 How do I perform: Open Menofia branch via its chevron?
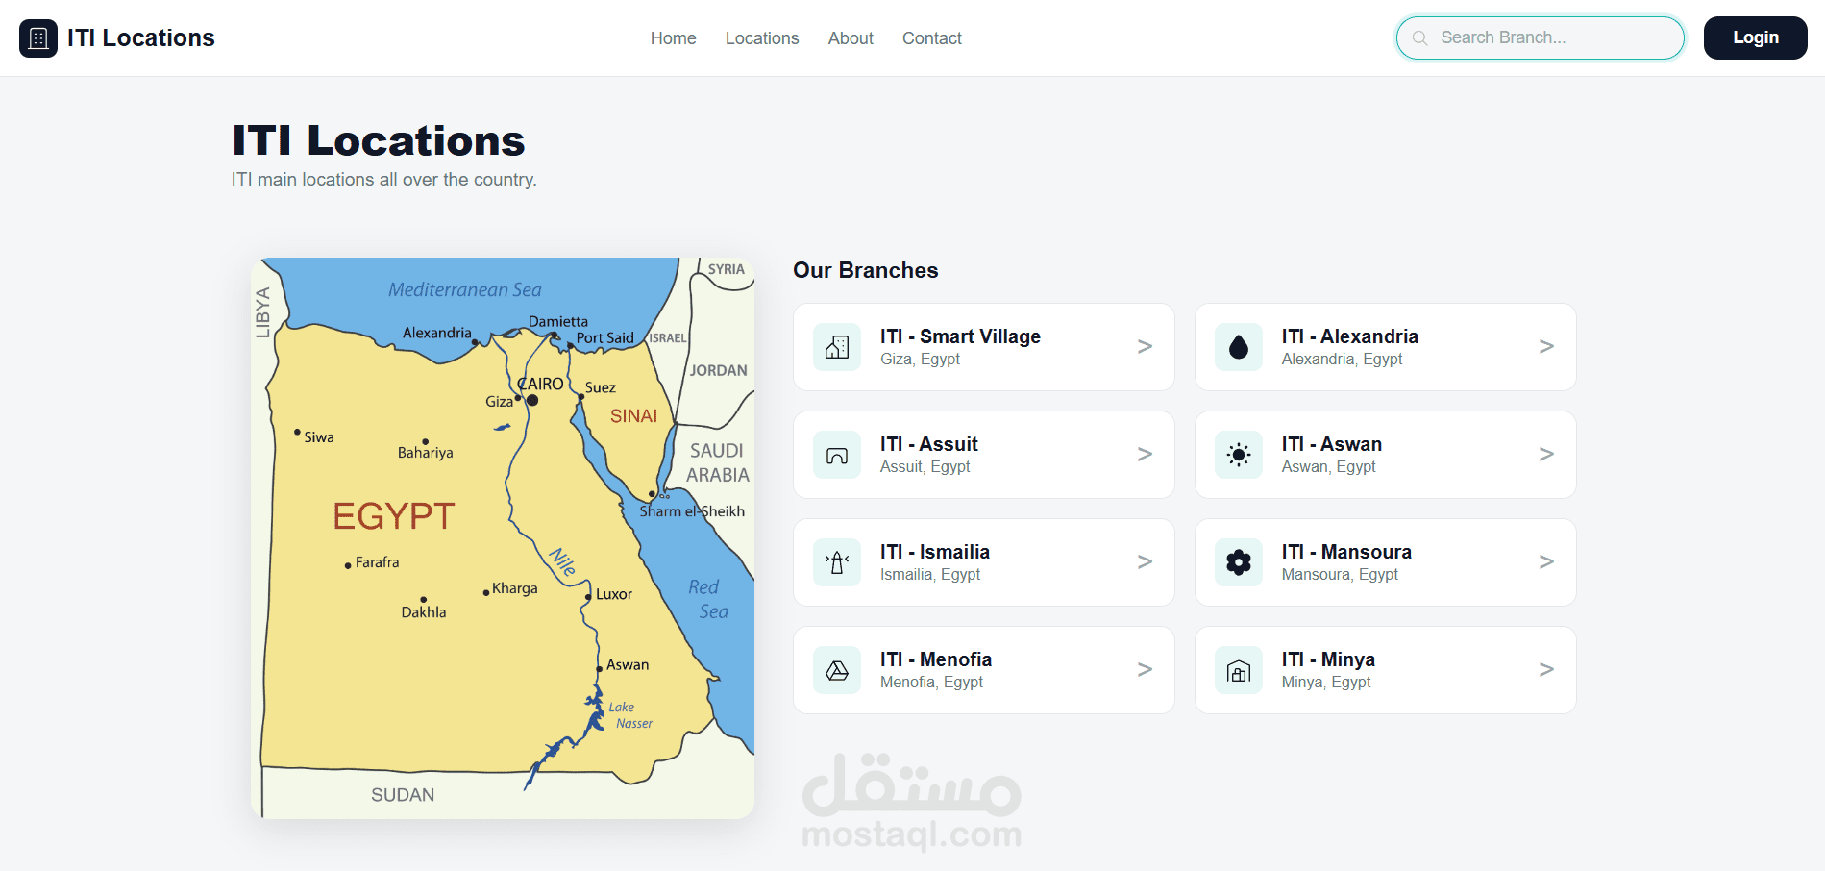click(1145, 670)
